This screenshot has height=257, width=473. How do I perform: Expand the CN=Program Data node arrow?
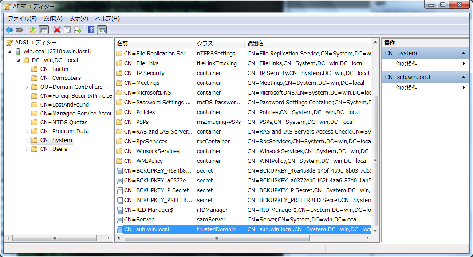tap(27, 131)
